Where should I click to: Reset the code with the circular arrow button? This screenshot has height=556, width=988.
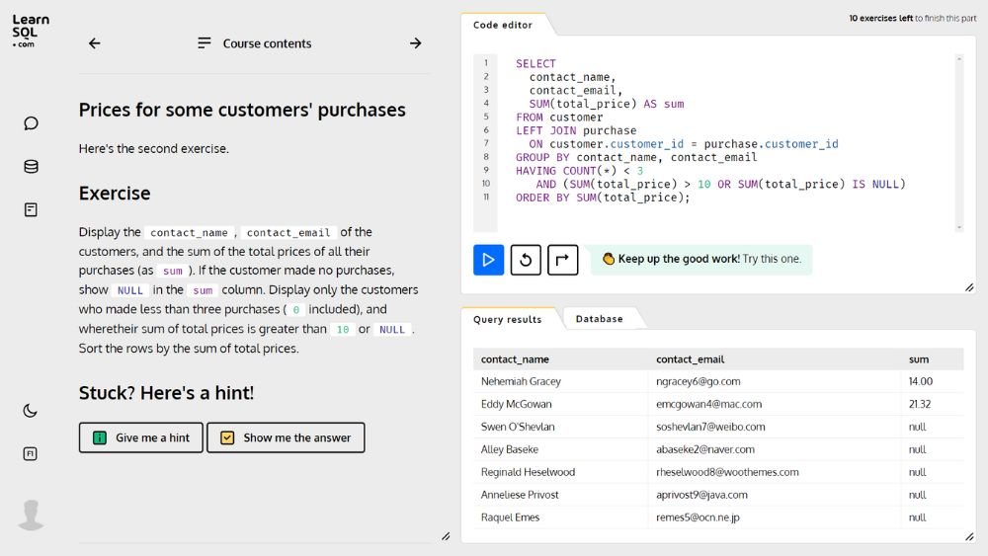click(526, 260)
